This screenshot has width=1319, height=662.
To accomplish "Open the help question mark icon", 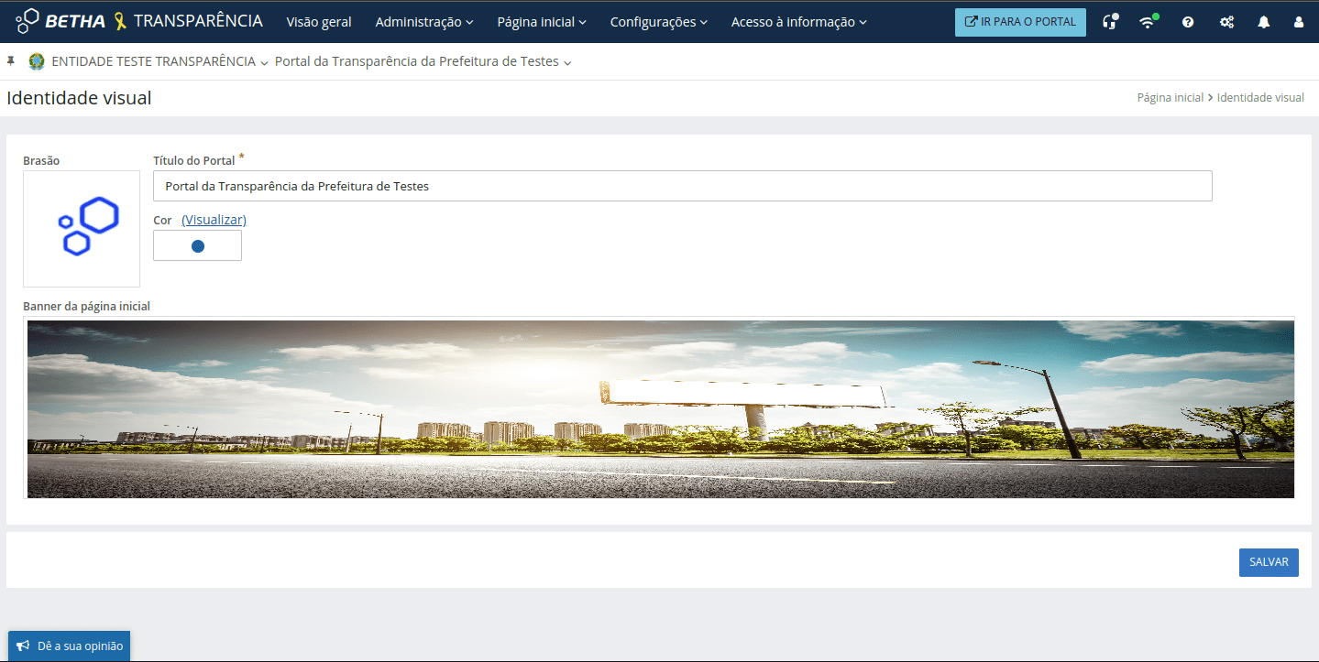I will tap(1188, 22).
